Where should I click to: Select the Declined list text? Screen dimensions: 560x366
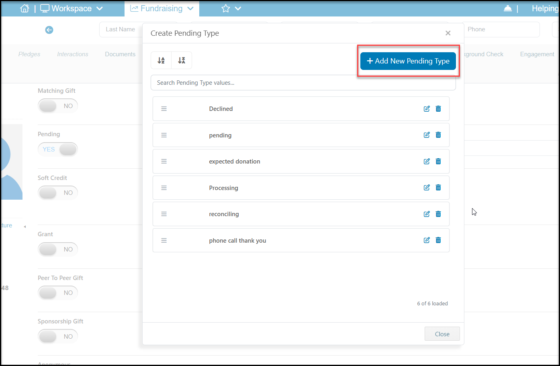pos(221,109)
